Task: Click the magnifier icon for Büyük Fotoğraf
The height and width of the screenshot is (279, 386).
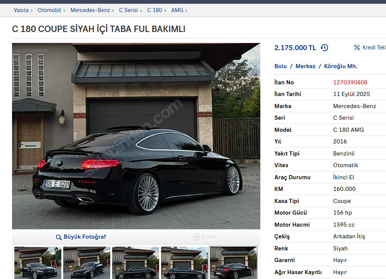Action: click(59, 237)
